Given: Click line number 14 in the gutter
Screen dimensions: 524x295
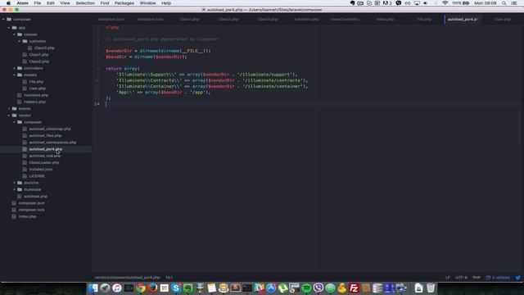Looking at the screenshot, I should pos(97,104).
